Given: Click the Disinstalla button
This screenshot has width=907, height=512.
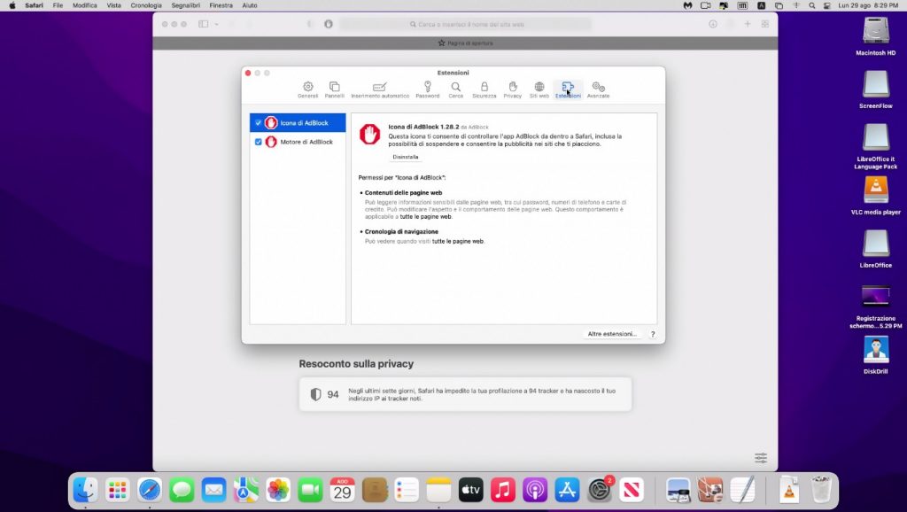Looking at the screenshot, I should click(406, 157).
